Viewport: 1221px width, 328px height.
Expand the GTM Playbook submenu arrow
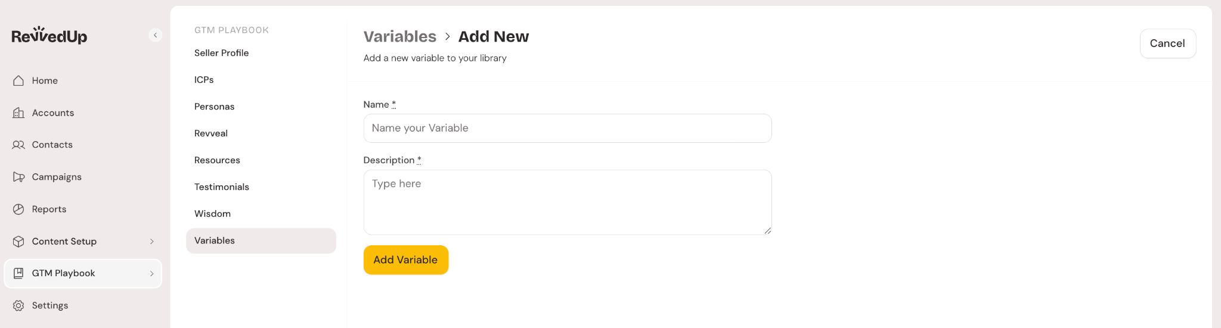pos(152,273)
